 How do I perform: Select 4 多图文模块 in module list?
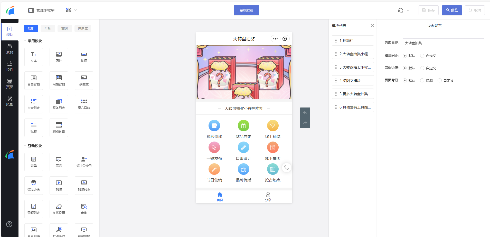click(x=353, y=80)
